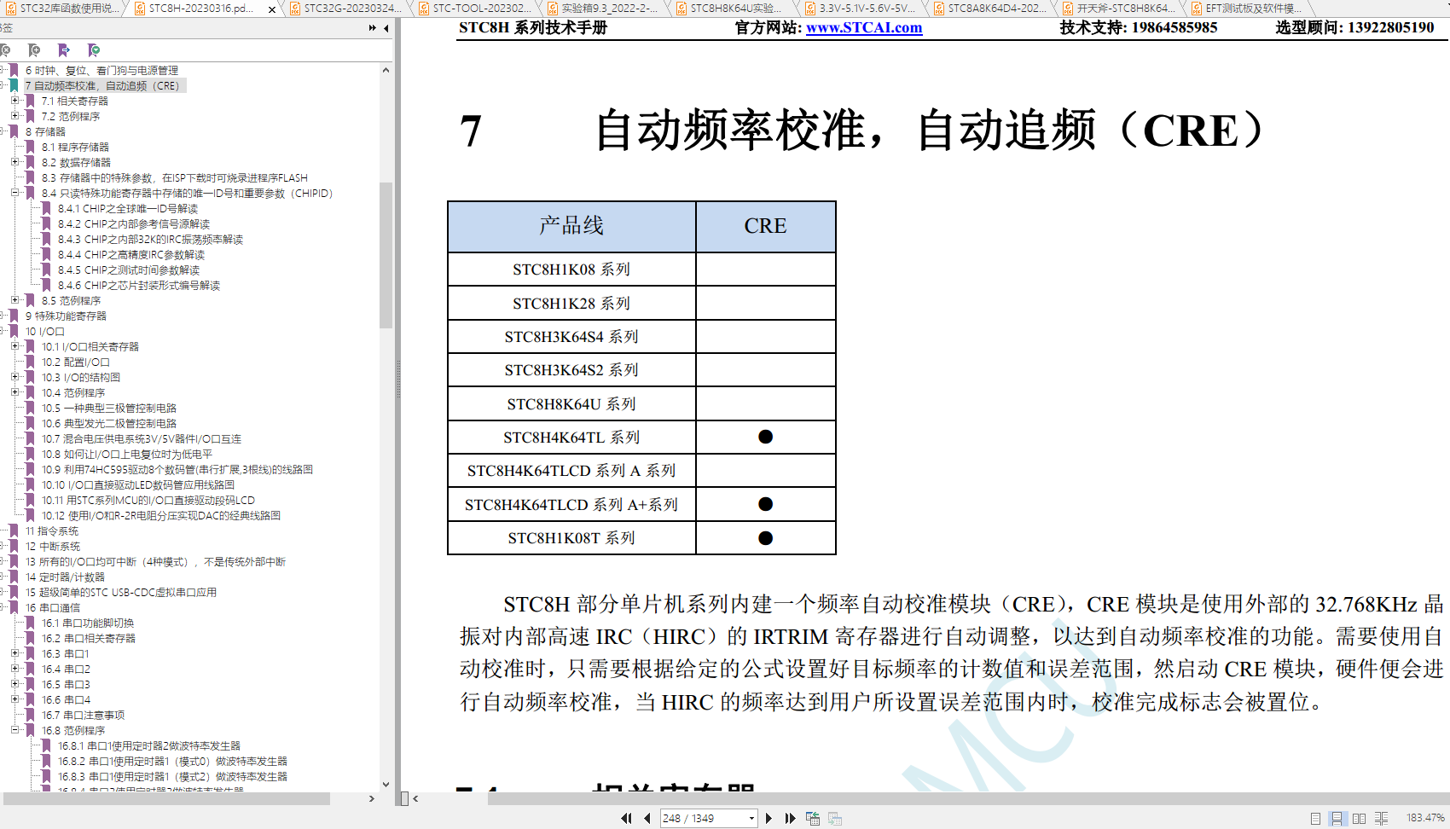This screenshot has height=829, width=1450.
Task: Open bookmark 13 所有的I/O口均可中断
Action: tap(155, 561)
